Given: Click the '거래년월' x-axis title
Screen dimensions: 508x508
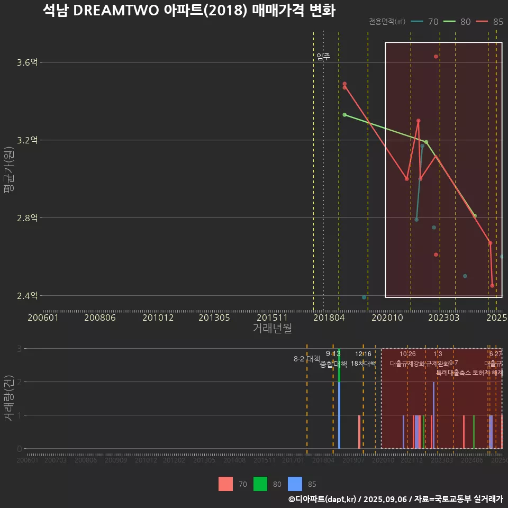Looking at the screenshot, I should tap(272, 328).
